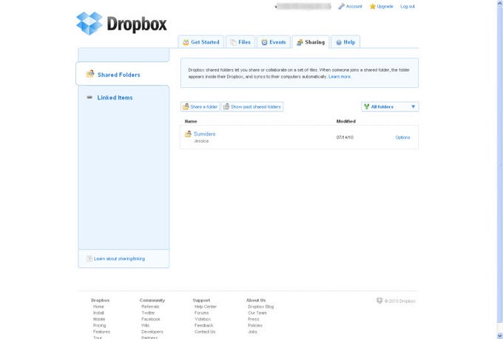Viewport: 503px width, 339px height.
Task: Click the Name column header
Action: pos(191,121)
